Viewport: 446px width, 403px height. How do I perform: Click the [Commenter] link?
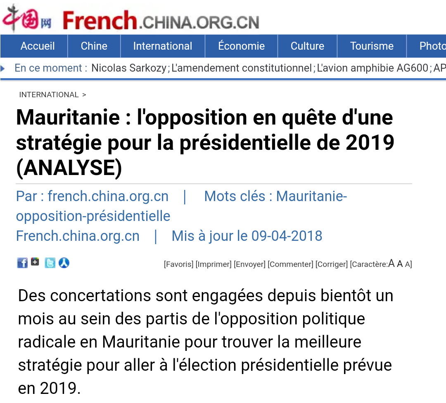pyautogui.click(x=290, y=264)
